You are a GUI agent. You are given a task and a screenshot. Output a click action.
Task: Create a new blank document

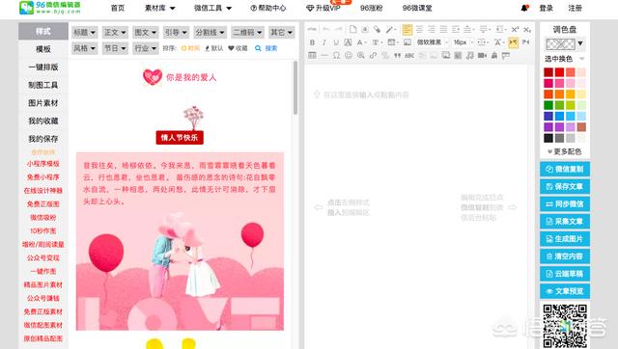coord(353,29)
